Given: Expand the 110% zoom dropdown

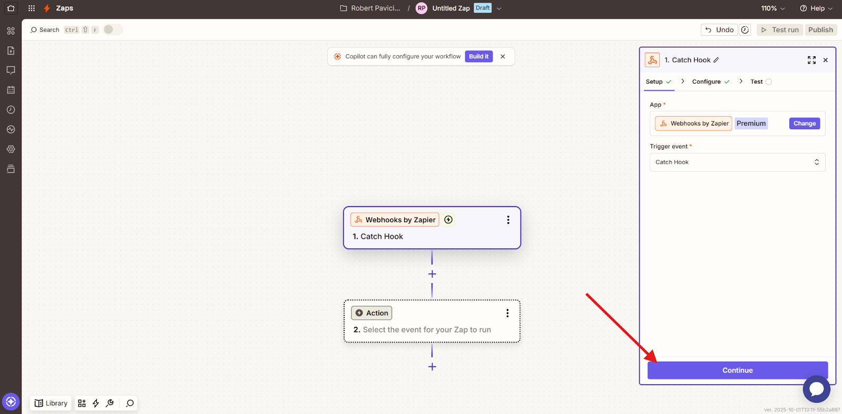Looking at the screenshot, I should 773,8.
